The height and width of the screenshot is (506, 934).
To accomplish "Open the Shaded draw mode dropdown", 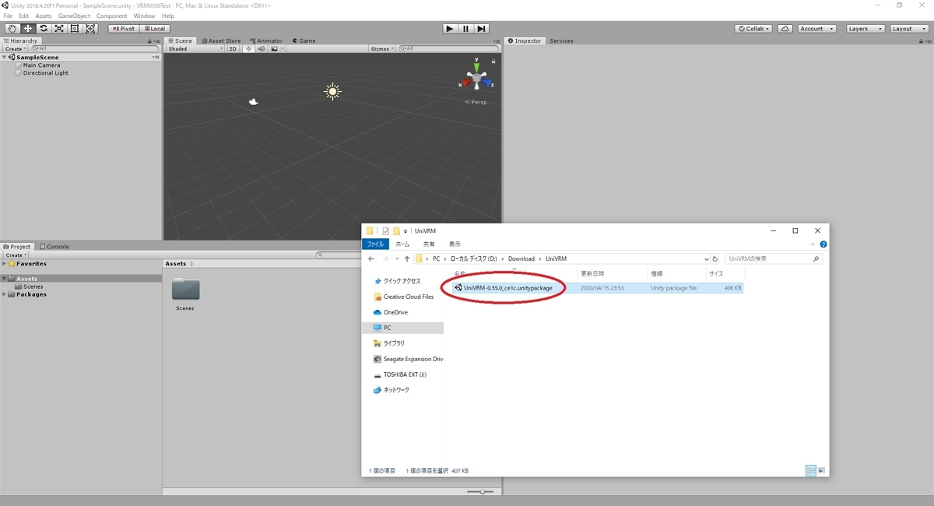I will pyautogui.click(x=195, y=49).
